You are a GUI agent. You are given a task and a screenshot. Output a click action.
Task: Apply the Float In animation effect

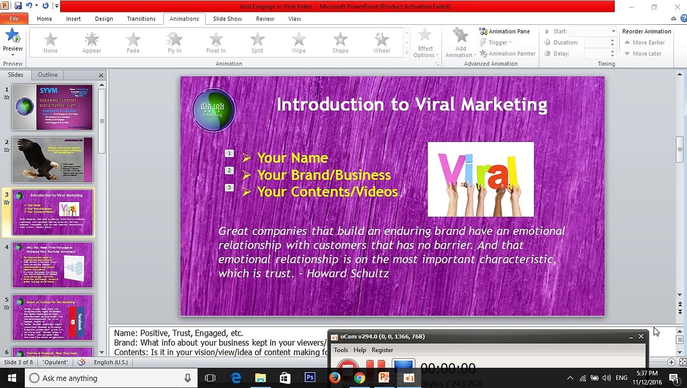tap(216, 43)
